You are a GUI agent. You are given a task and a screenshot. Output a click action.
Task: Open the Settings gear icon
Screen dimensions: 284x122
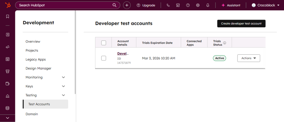pos(198,5)
